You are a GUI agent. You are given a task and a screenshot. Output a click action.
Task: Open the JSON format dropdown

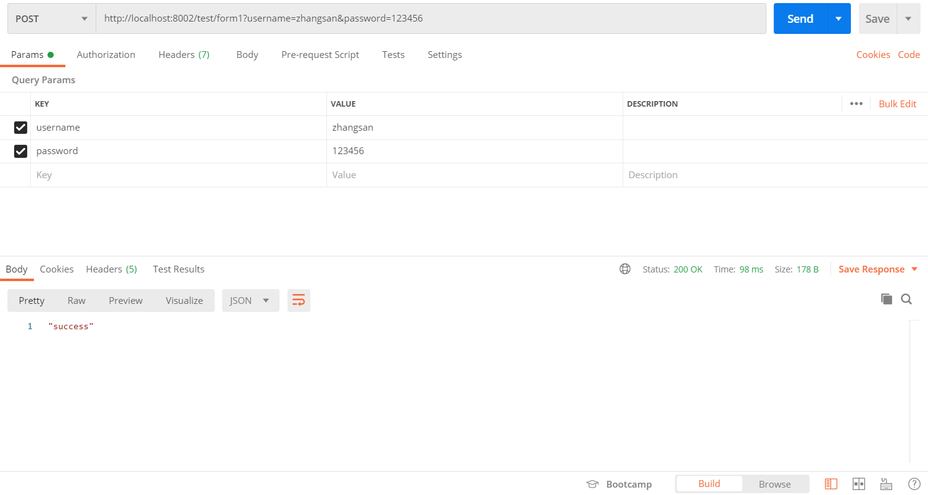(251, 300)
